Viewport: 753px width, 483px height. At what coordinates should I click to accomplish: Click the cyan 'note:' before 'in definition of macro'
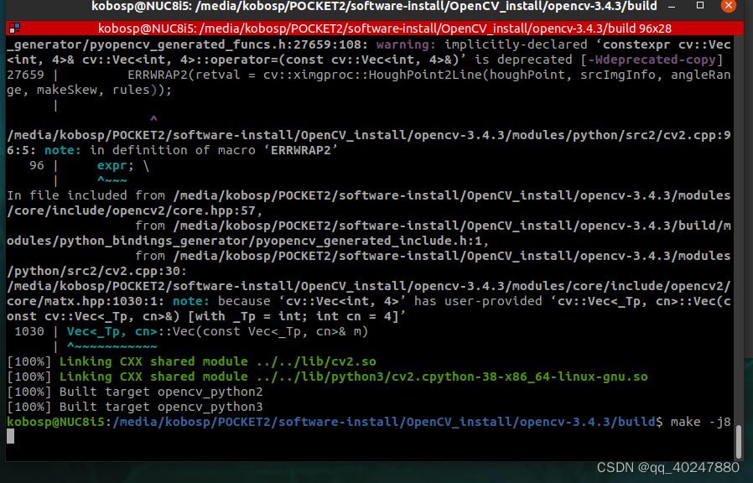click(63, 150)
